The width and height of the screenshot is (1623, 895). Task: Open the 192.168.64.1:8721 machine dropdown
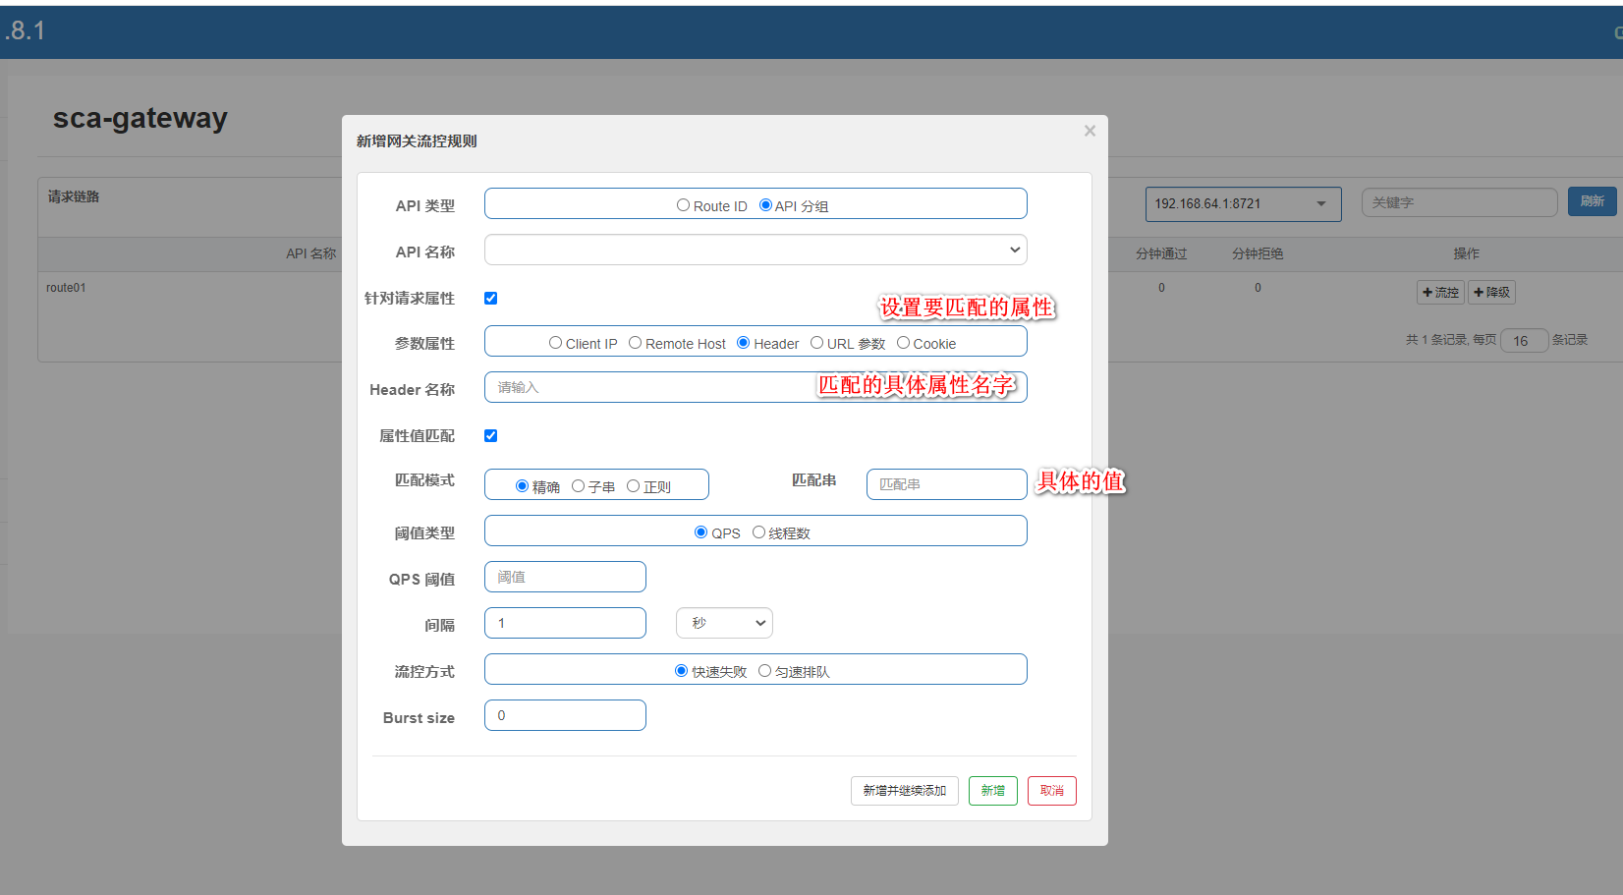pos(1243,203)
